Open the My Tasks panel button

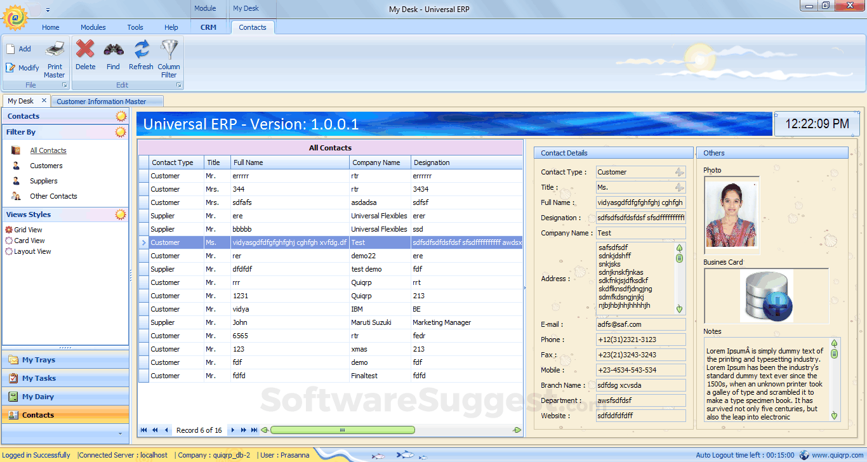coord(39,378)
